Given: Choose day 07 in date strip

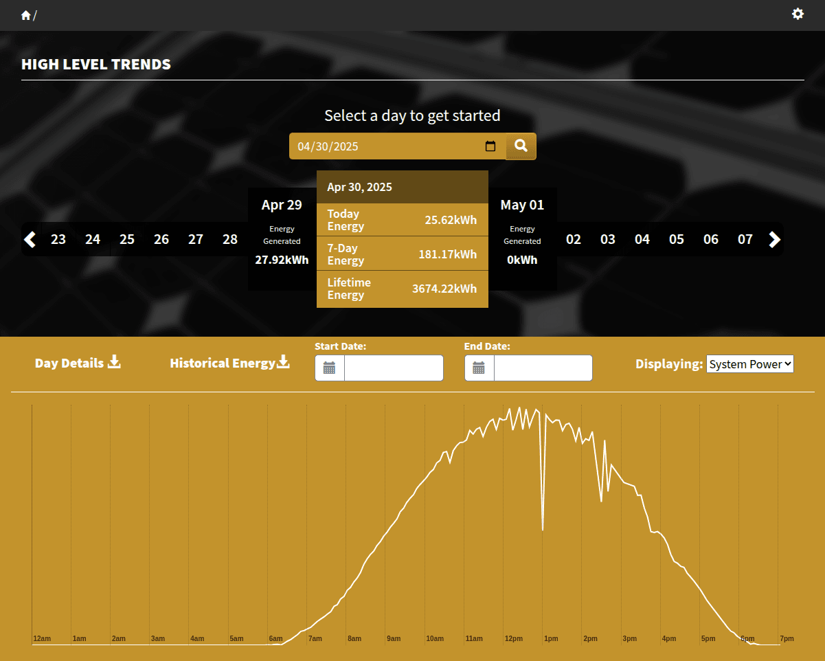Looking at the screenshot, I should coord(745,239).
